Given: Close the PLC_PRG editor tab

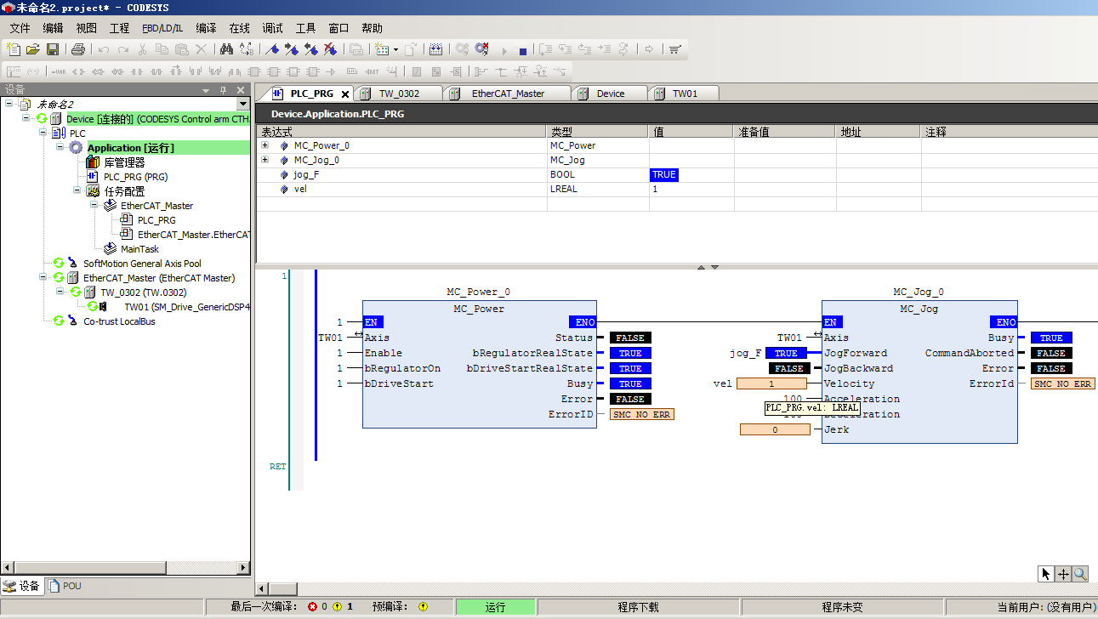Looking at the screenshot, I should [344, 94].
